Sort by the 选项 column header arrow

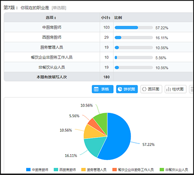tap(55, 18)
